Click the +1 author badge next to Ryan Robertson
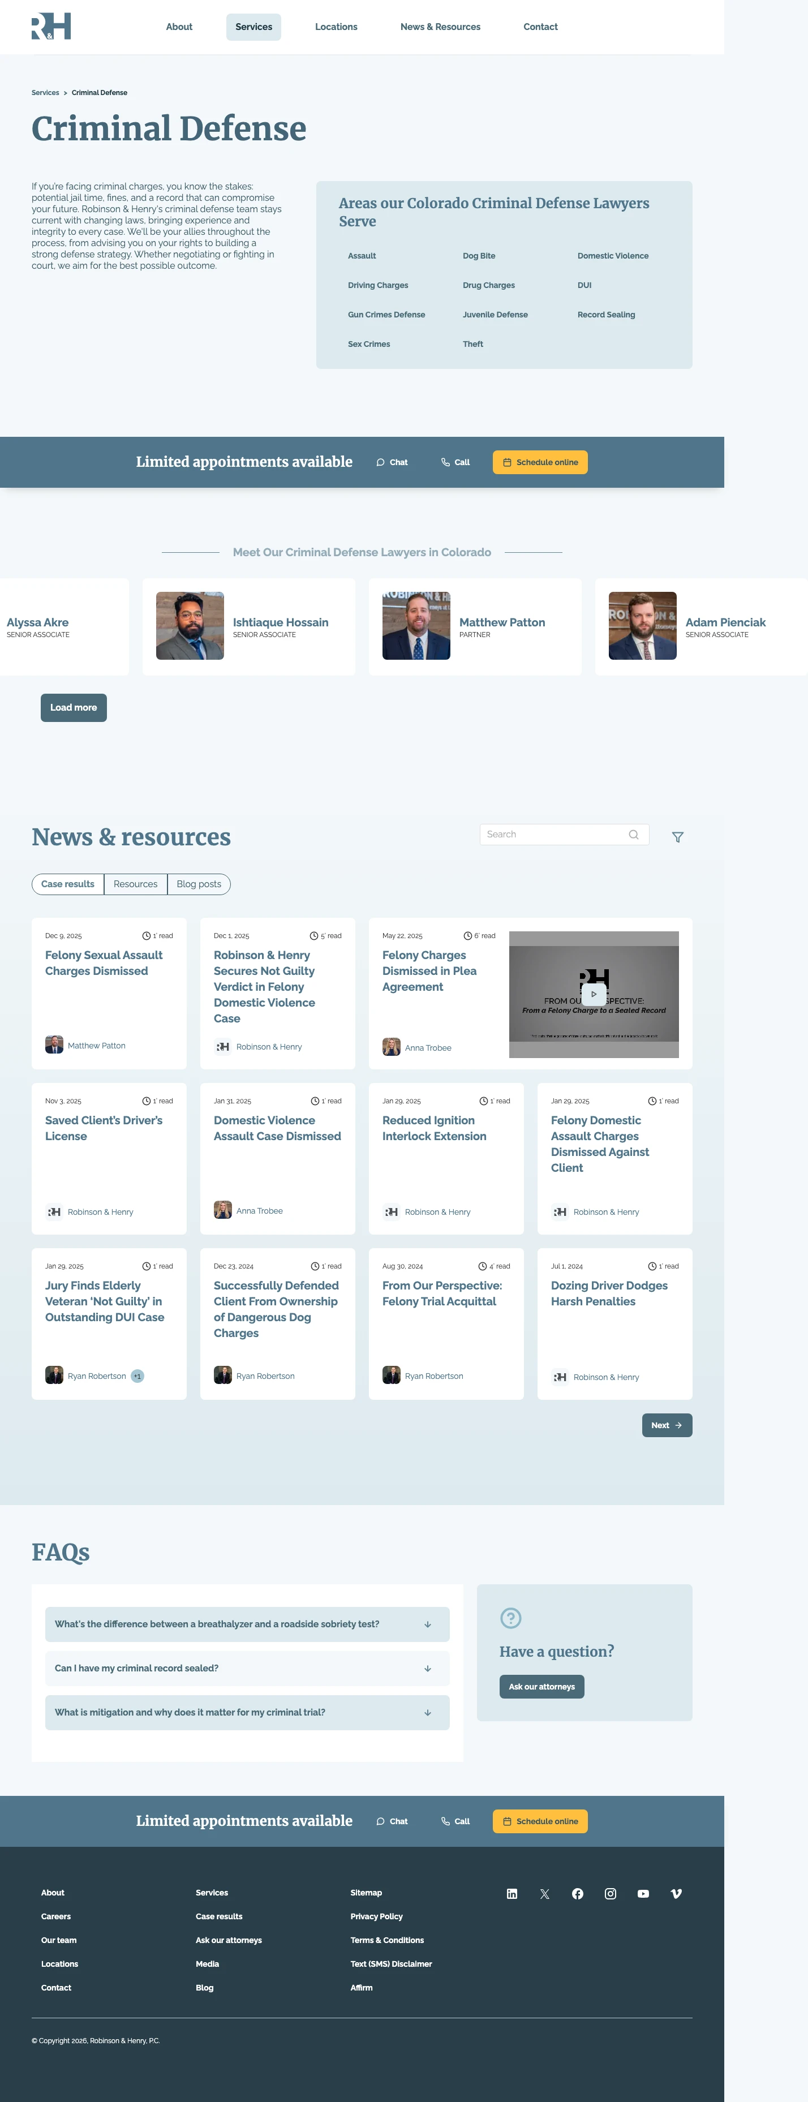The width and height of the screenshot is (808, 2102). (x=137, y=1377)
